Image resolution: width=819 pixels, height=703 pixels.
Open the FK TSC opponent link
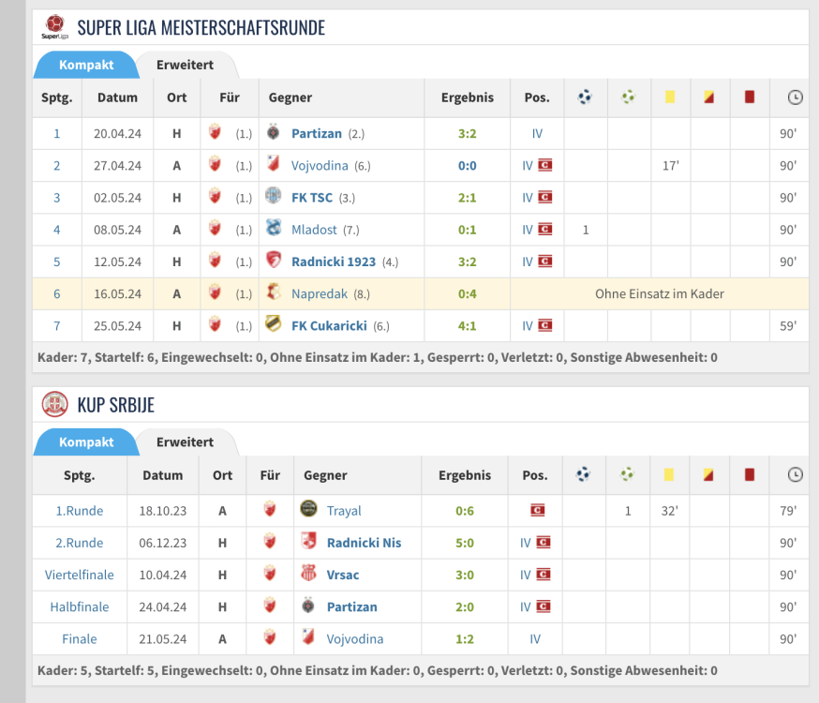point(312,198)
